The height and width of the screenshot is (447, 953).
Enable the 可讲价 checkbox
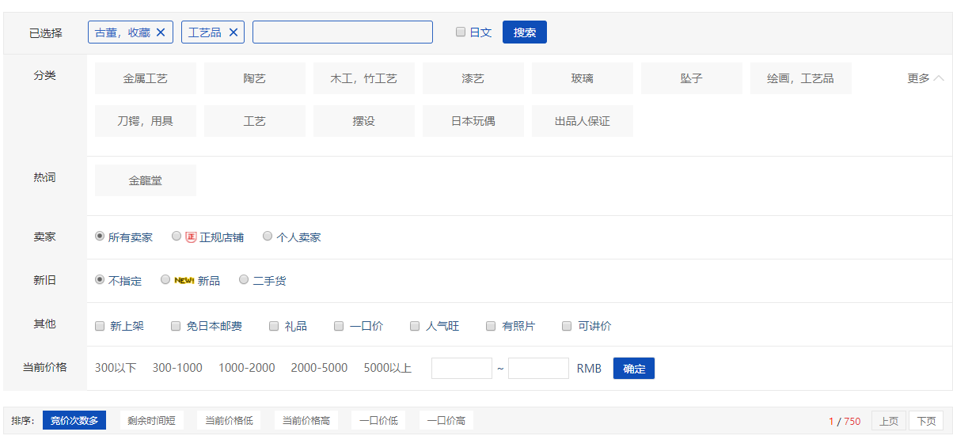(567, 326)
